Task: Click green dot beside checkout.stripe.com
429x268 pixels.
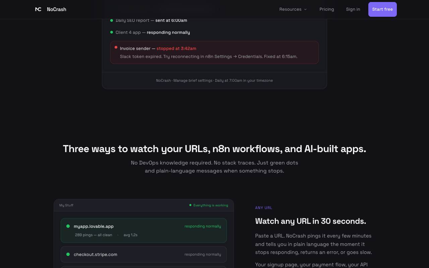Action: point(68,254)
